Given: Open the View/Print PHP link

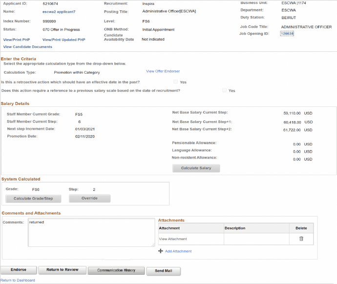Looking at the screenshot, I should (x=17, y=40).
